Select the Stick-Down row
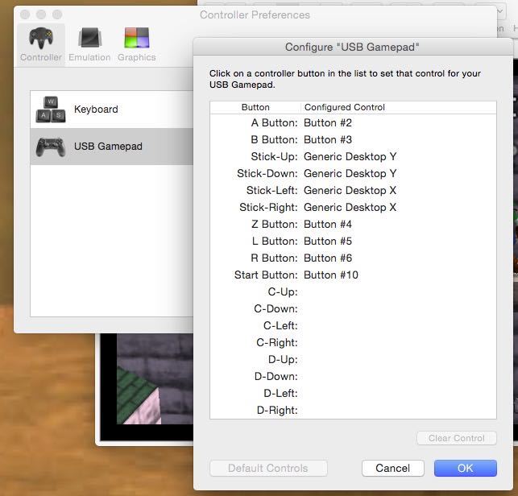The image size is (518, 496). [x=353, y=174]
